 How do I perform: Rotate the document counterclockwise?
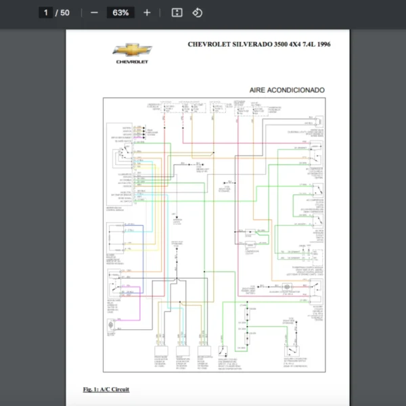pyautogui.click(x=197, y=13)
